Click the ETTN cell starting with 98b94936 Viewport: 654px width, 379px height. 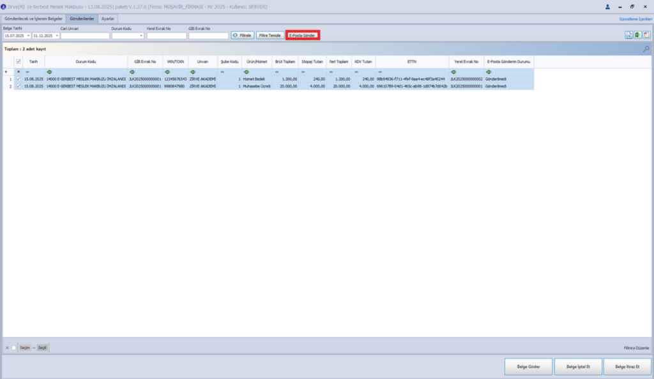tap(412, 79)
